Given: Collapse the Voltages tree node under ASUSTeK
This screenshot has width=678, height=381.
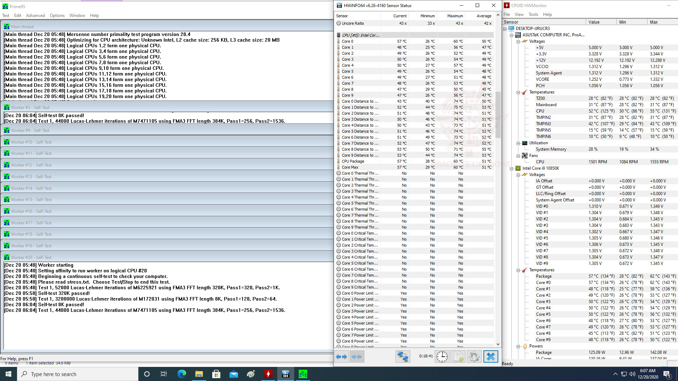Looking at the screenshot, I should pos(518,42).
